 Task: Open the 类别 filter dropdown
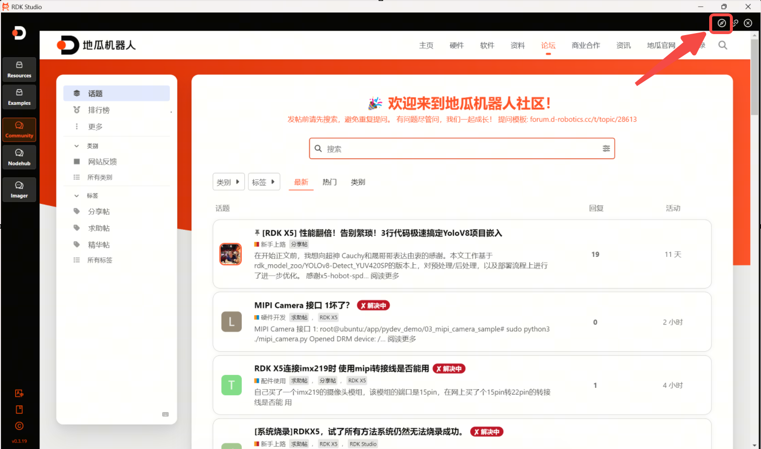228,182
